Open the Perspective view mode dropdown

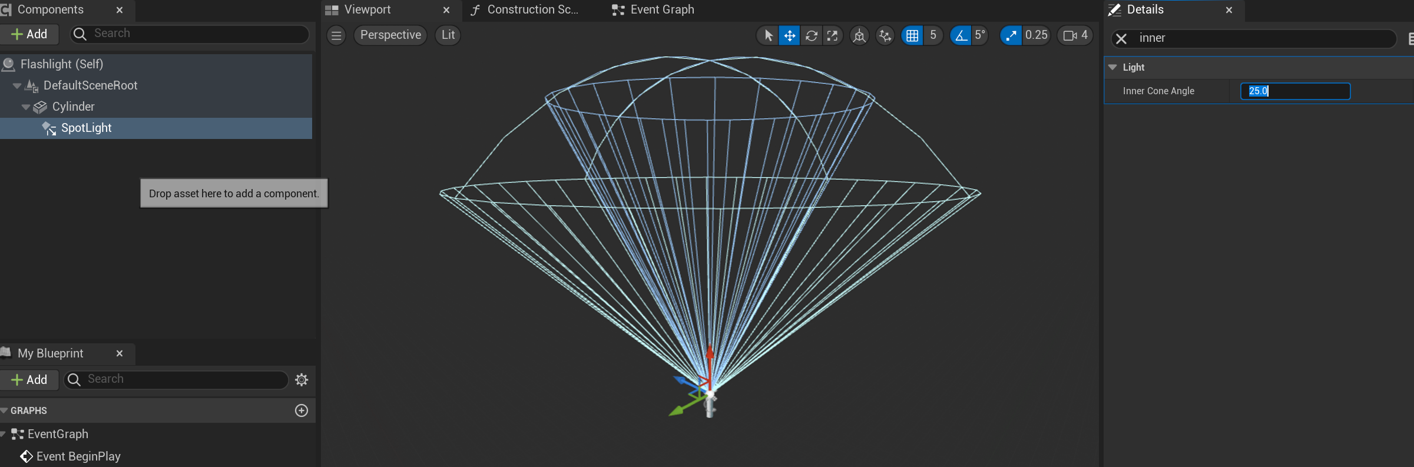pos(390,35)
